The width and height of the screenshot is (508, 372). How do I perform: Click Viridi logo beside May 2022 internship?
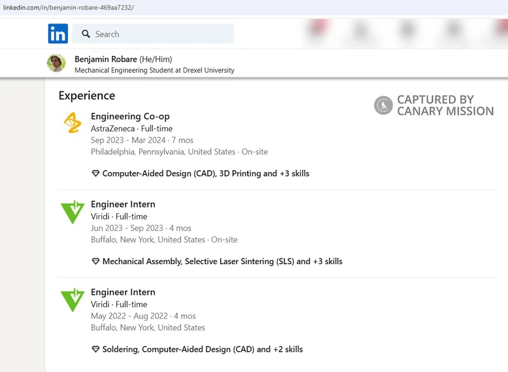coord(72,300)
